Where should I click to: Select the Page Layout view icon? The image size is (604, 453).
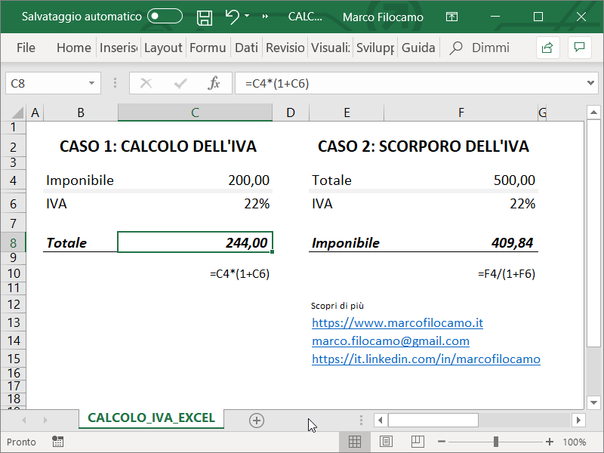(x=385, y=441)
